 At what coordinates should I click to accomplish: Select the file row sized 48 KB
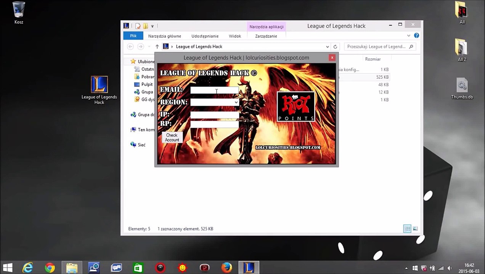[x=364, y=84]
